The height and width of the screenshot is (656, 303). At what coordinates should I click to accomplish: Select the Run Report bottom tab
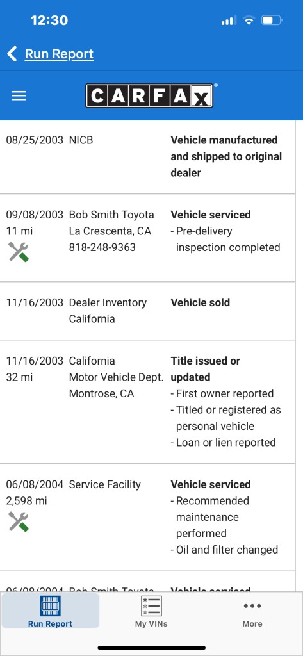click(x=50, y=611)
